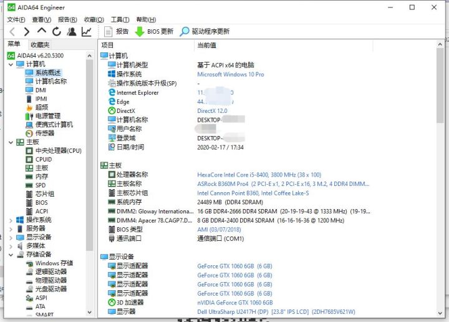Click the SPD memory icon
Screen dimensions: 449x322
point(29,185)
